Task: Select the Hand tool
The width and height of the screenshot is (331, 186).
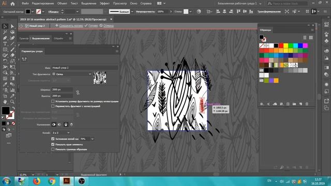Action: click(5, 102)
